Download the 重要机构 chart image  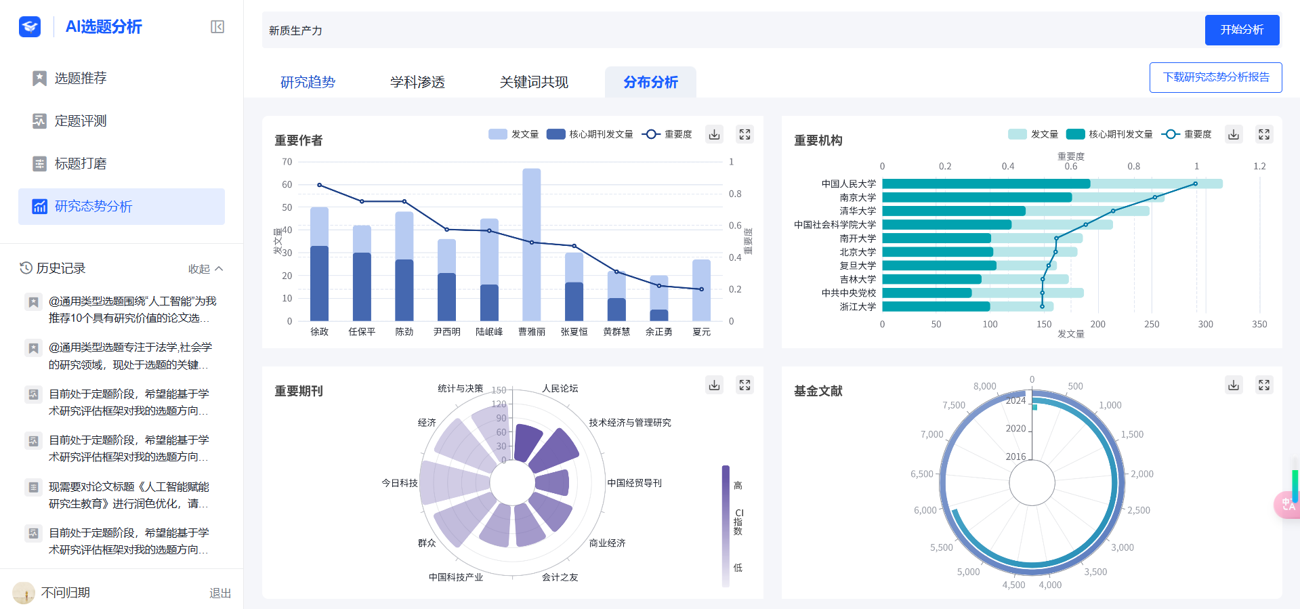tap(1234, 134)
